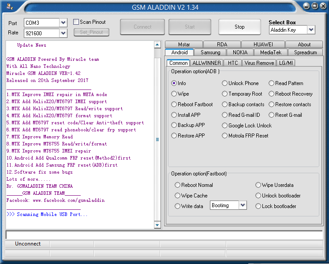Open the ALLWINNER sub-tab
Screen dimensions: 329x264
tap(207, 63)
